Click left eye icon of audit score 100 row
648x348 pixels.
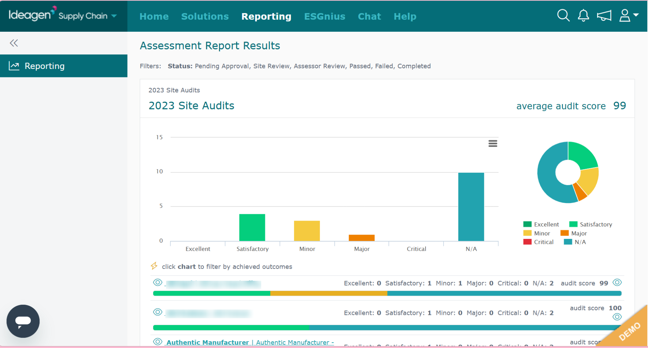pyautogui.click(x=158, y=312)
